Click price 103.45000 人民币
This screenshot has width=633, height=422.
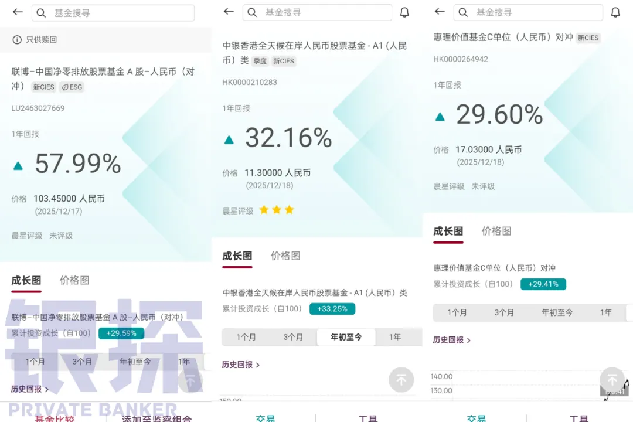pyautogui.click(x=69, y=198)
